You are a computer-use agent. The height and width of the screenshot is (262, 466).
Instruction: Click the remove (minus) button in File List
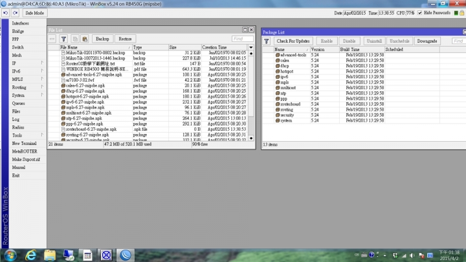tap(52, 39)
